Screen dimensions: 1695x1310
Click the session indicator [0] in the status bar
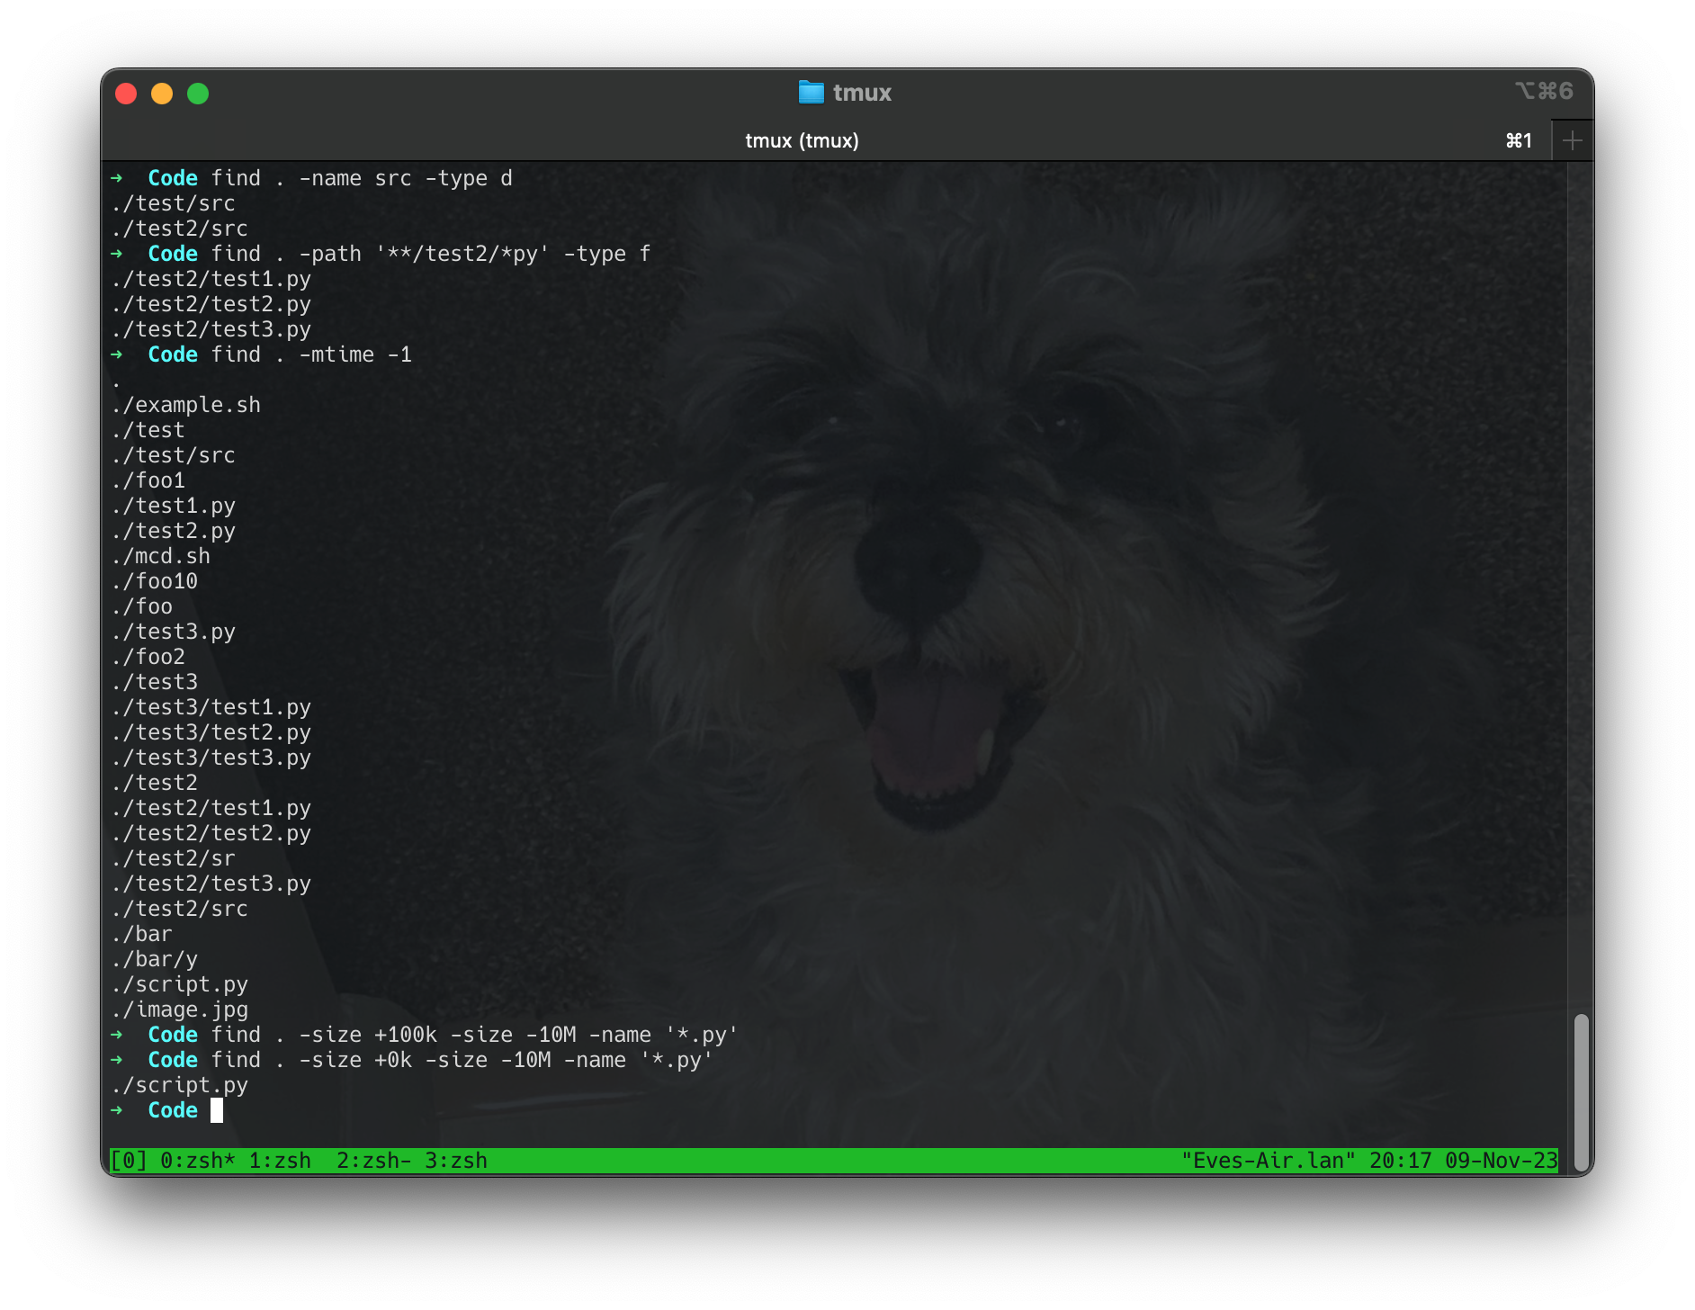point(129,1161)
